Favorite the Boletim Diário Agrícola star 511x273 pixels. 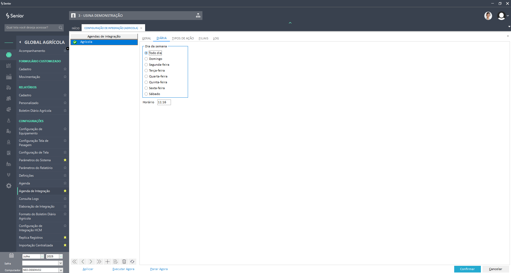65,110
